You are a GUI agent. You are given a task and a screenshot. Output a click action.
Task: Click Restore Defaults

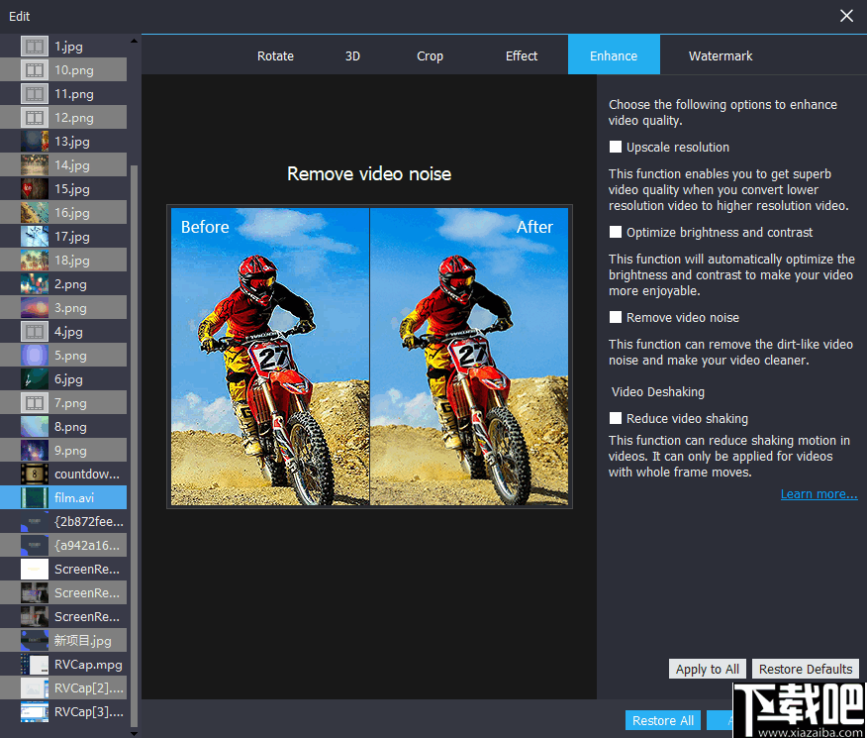(x=805, y=669)
